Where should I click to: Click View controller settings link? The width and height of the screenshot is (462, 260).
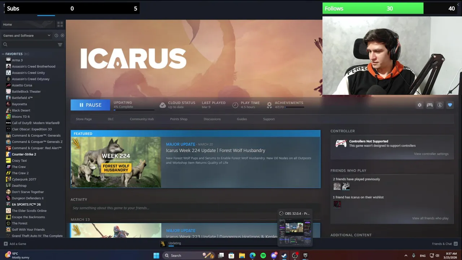coord(431,154)
